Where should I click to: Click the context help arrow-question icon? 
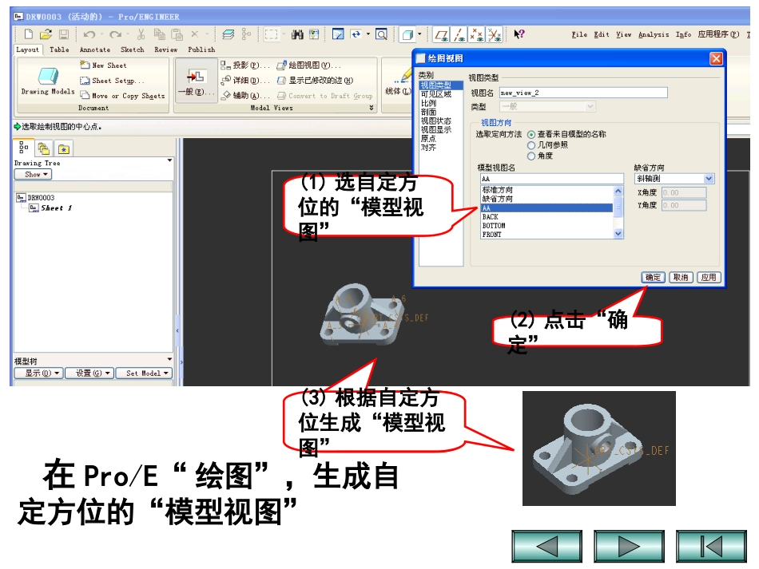tap(519, 34)
